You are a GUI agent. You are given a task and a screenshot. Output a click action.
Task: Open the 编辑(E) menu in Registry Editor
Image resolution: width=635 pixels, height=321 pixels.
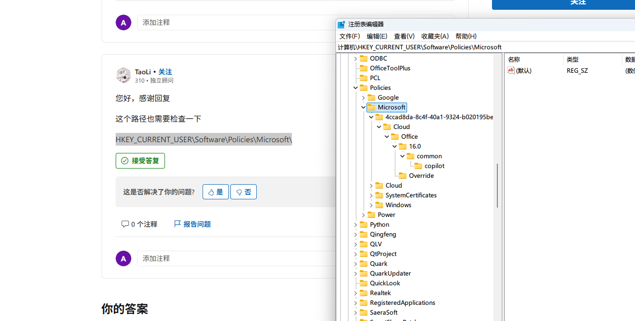pyautogui.click(x=377, y=36)
